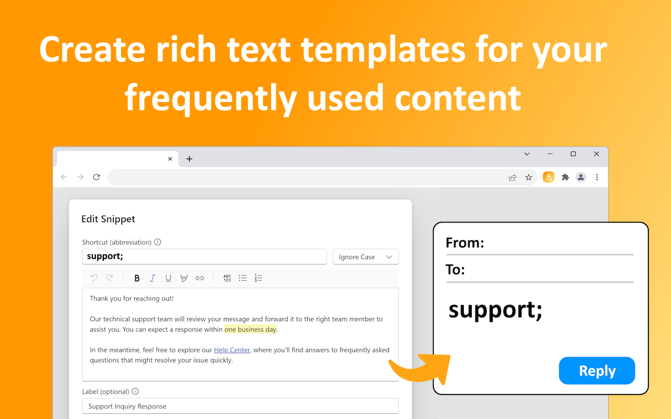Open a new browser tab
Viewport: 671px width, 419px height.
[x=189, y=159]
